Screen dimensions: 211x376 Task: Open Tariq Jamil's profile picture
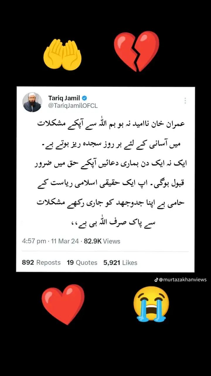pos(32,102)
